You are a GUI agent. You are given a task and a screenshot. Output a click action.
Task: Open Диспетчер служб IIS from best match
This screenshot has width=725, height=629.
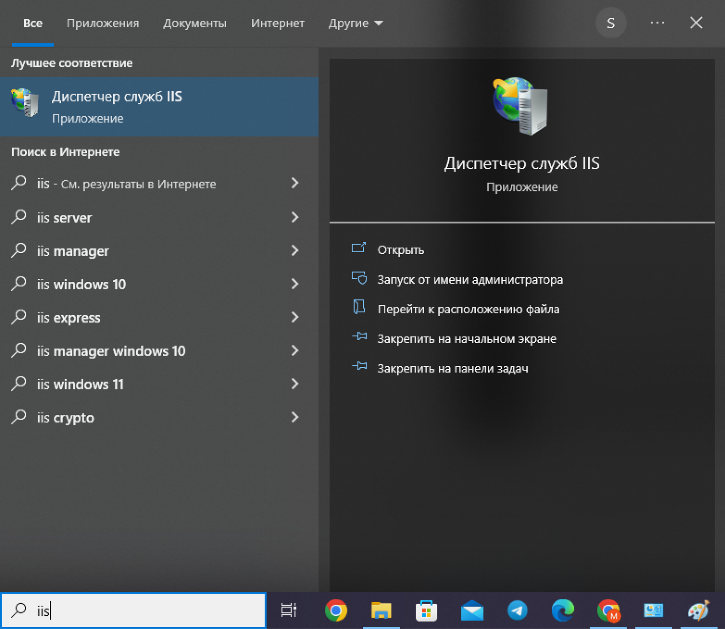click(x=117, y=106)
